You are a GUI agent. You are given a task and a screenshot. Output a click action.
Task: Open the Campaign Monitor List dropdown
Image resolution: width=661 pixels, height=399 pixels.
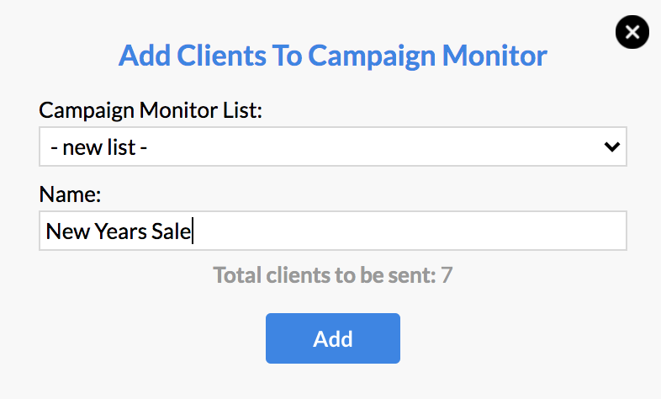(x=333, y=146)
